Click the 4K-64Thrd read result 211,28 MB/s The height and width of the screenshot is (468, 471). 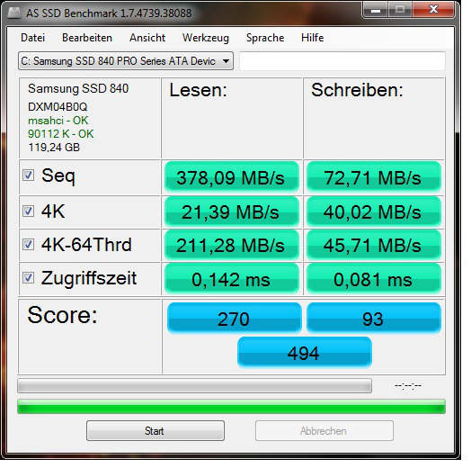click(x=232, y=245)
